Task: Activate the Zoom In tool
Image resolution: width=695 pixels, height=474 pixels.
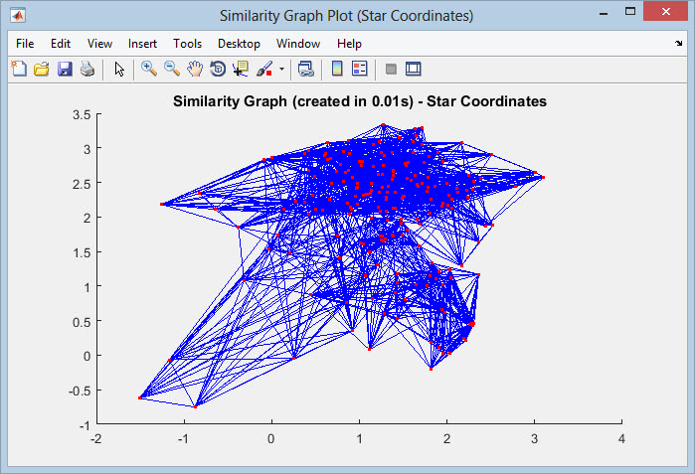Action: click(149, 69)
